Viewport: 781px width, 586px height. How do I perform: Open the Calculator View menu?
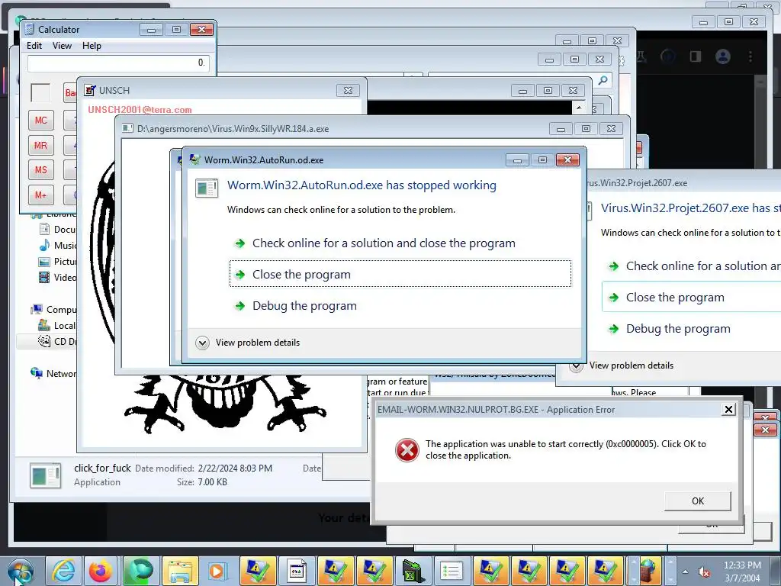[63, 45]
